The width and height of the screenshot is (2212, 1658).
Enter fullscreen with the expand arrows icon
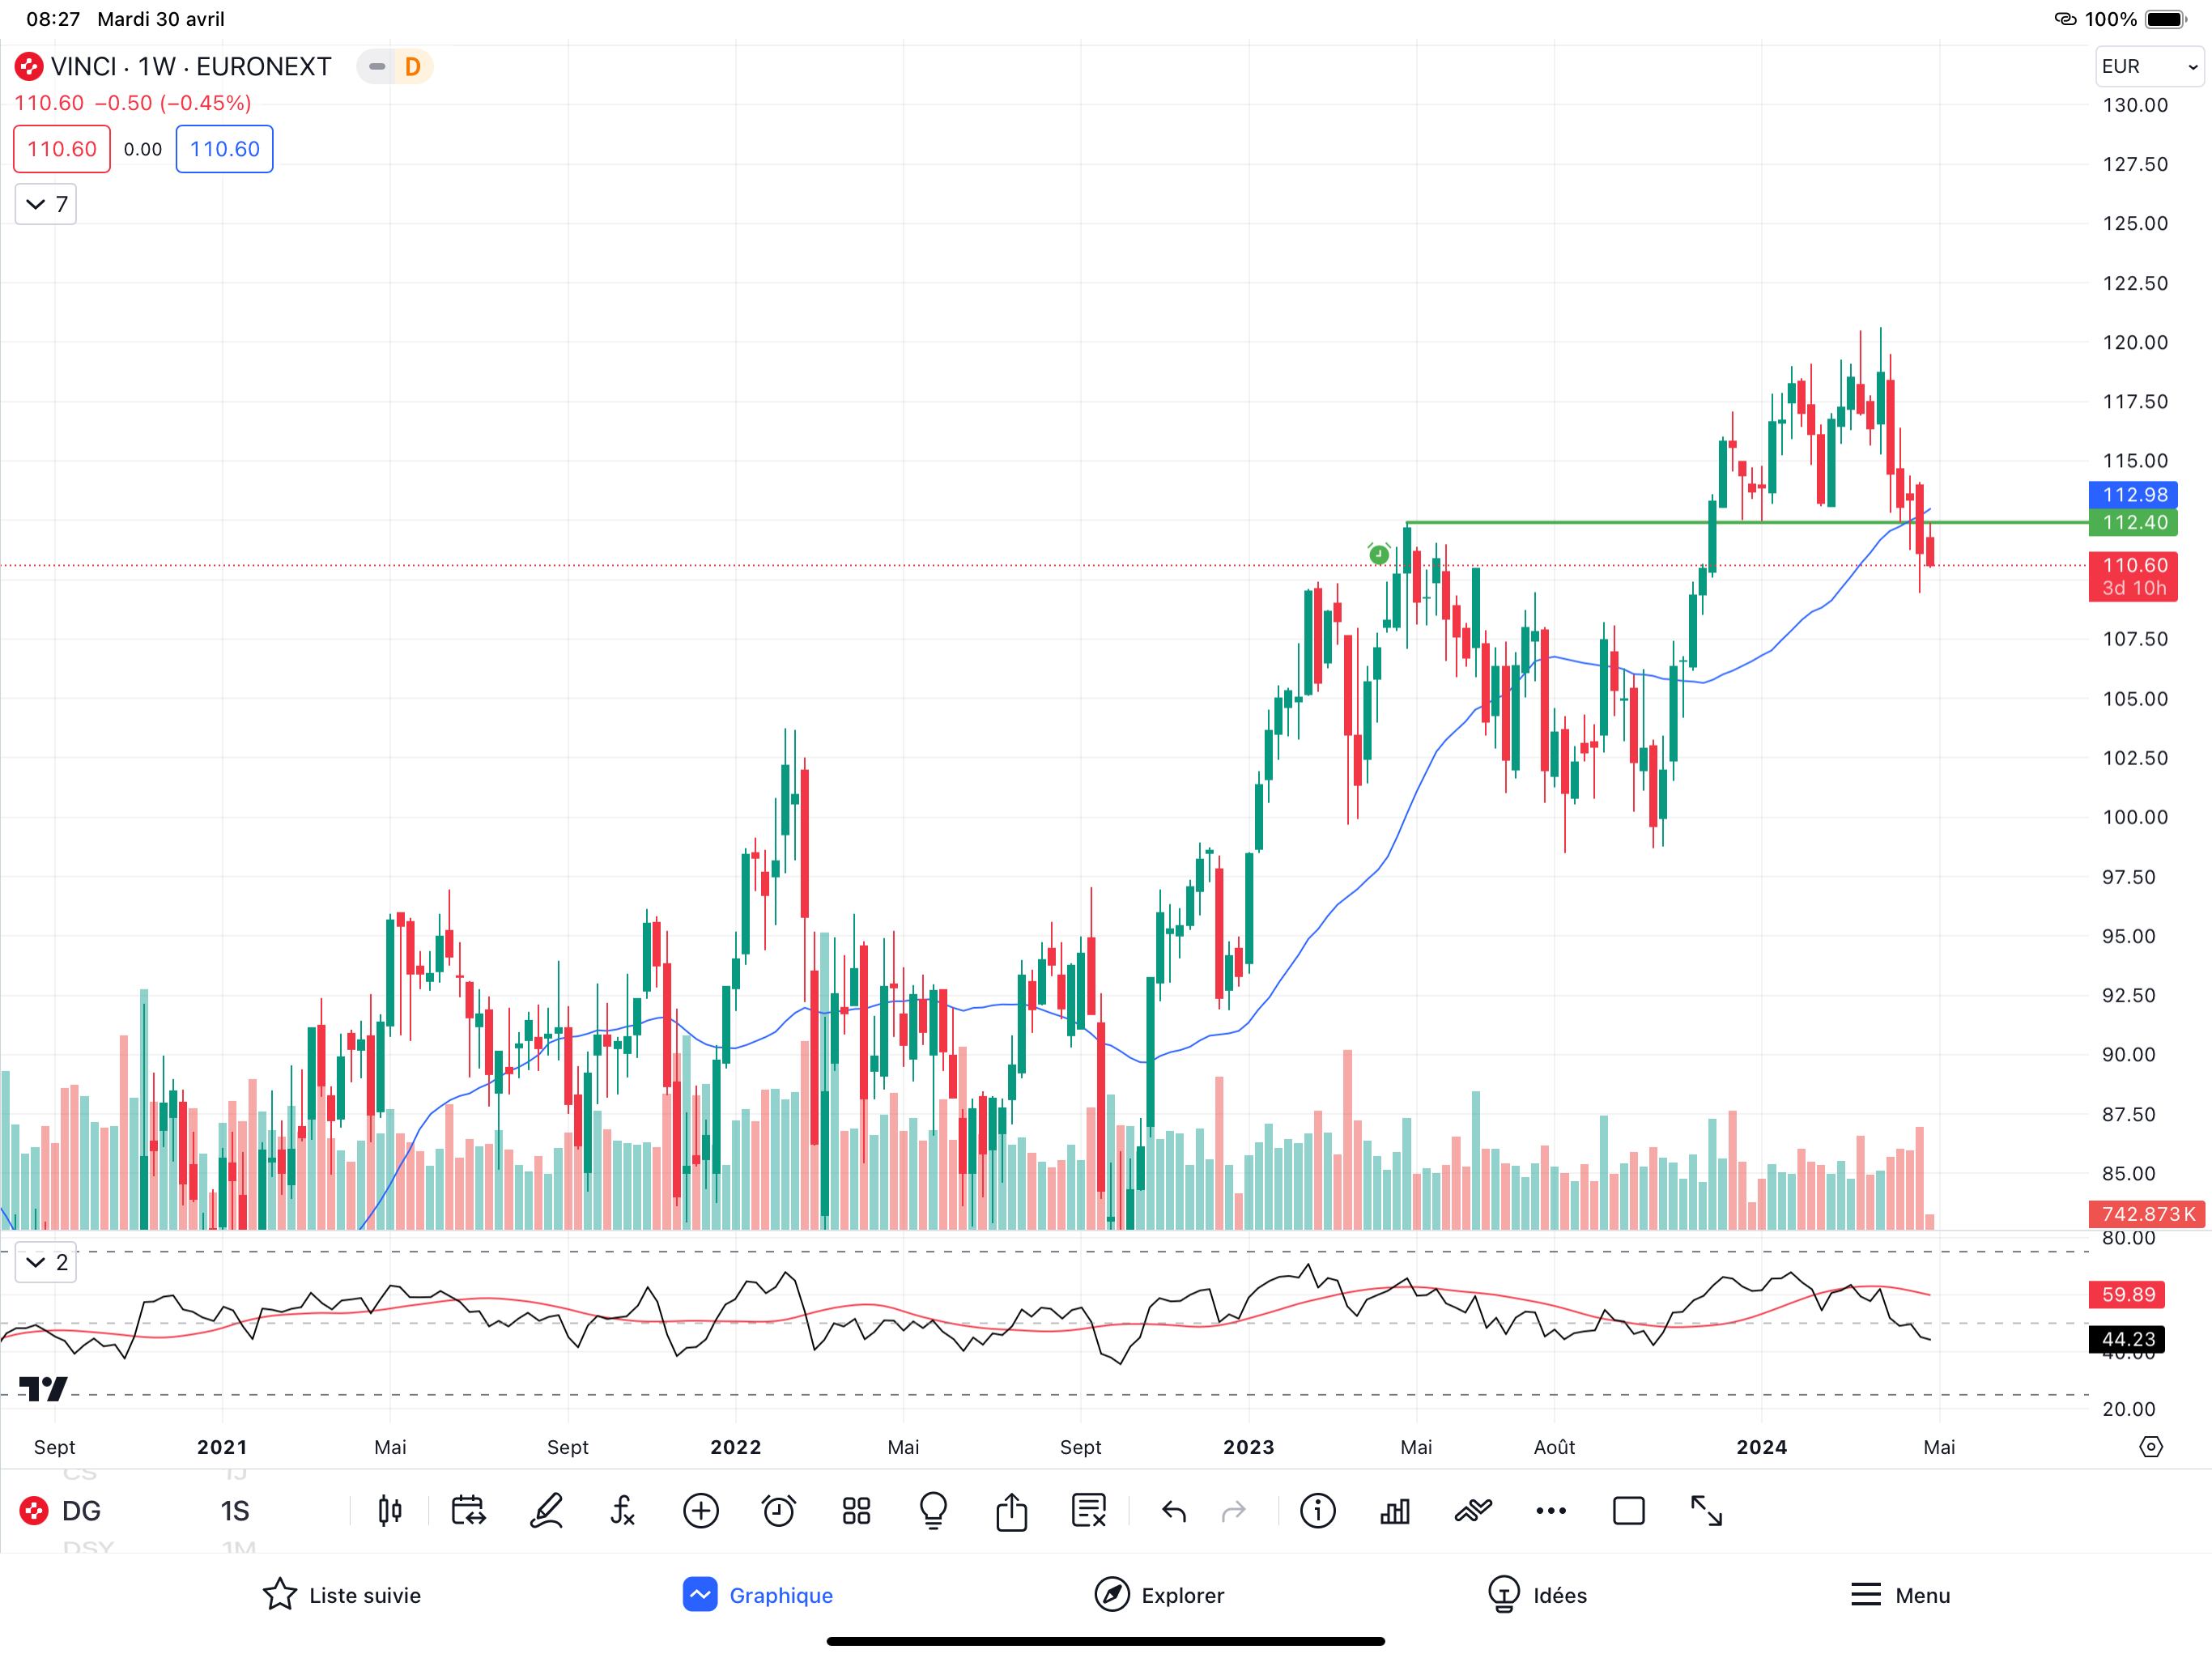(x=1706, y=1511)
